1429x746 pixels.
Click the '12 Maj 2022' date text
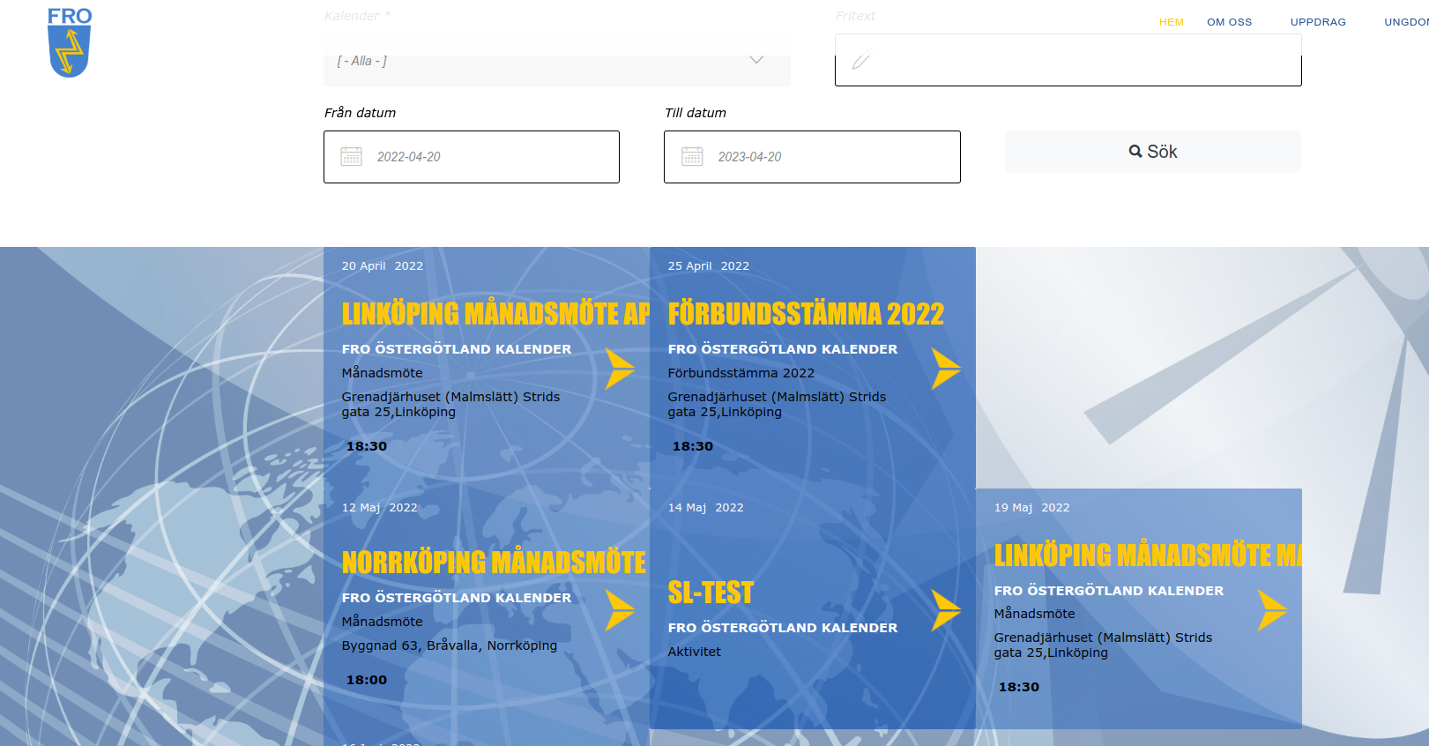tap(380, 508)
